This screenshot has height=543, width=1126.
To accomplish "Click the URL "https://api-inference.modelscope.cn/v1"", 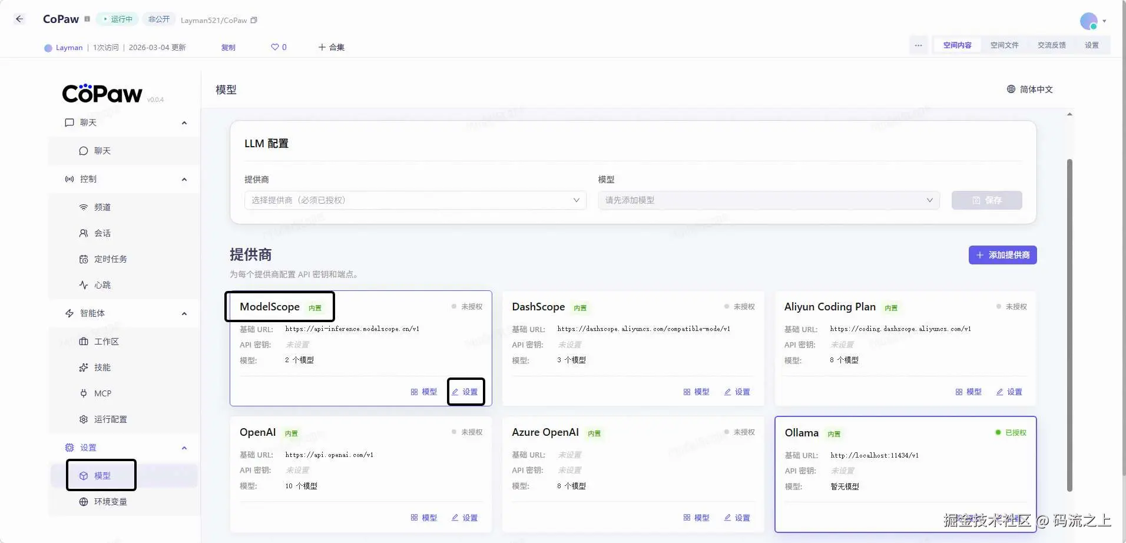I will click(x=352, y=329).
